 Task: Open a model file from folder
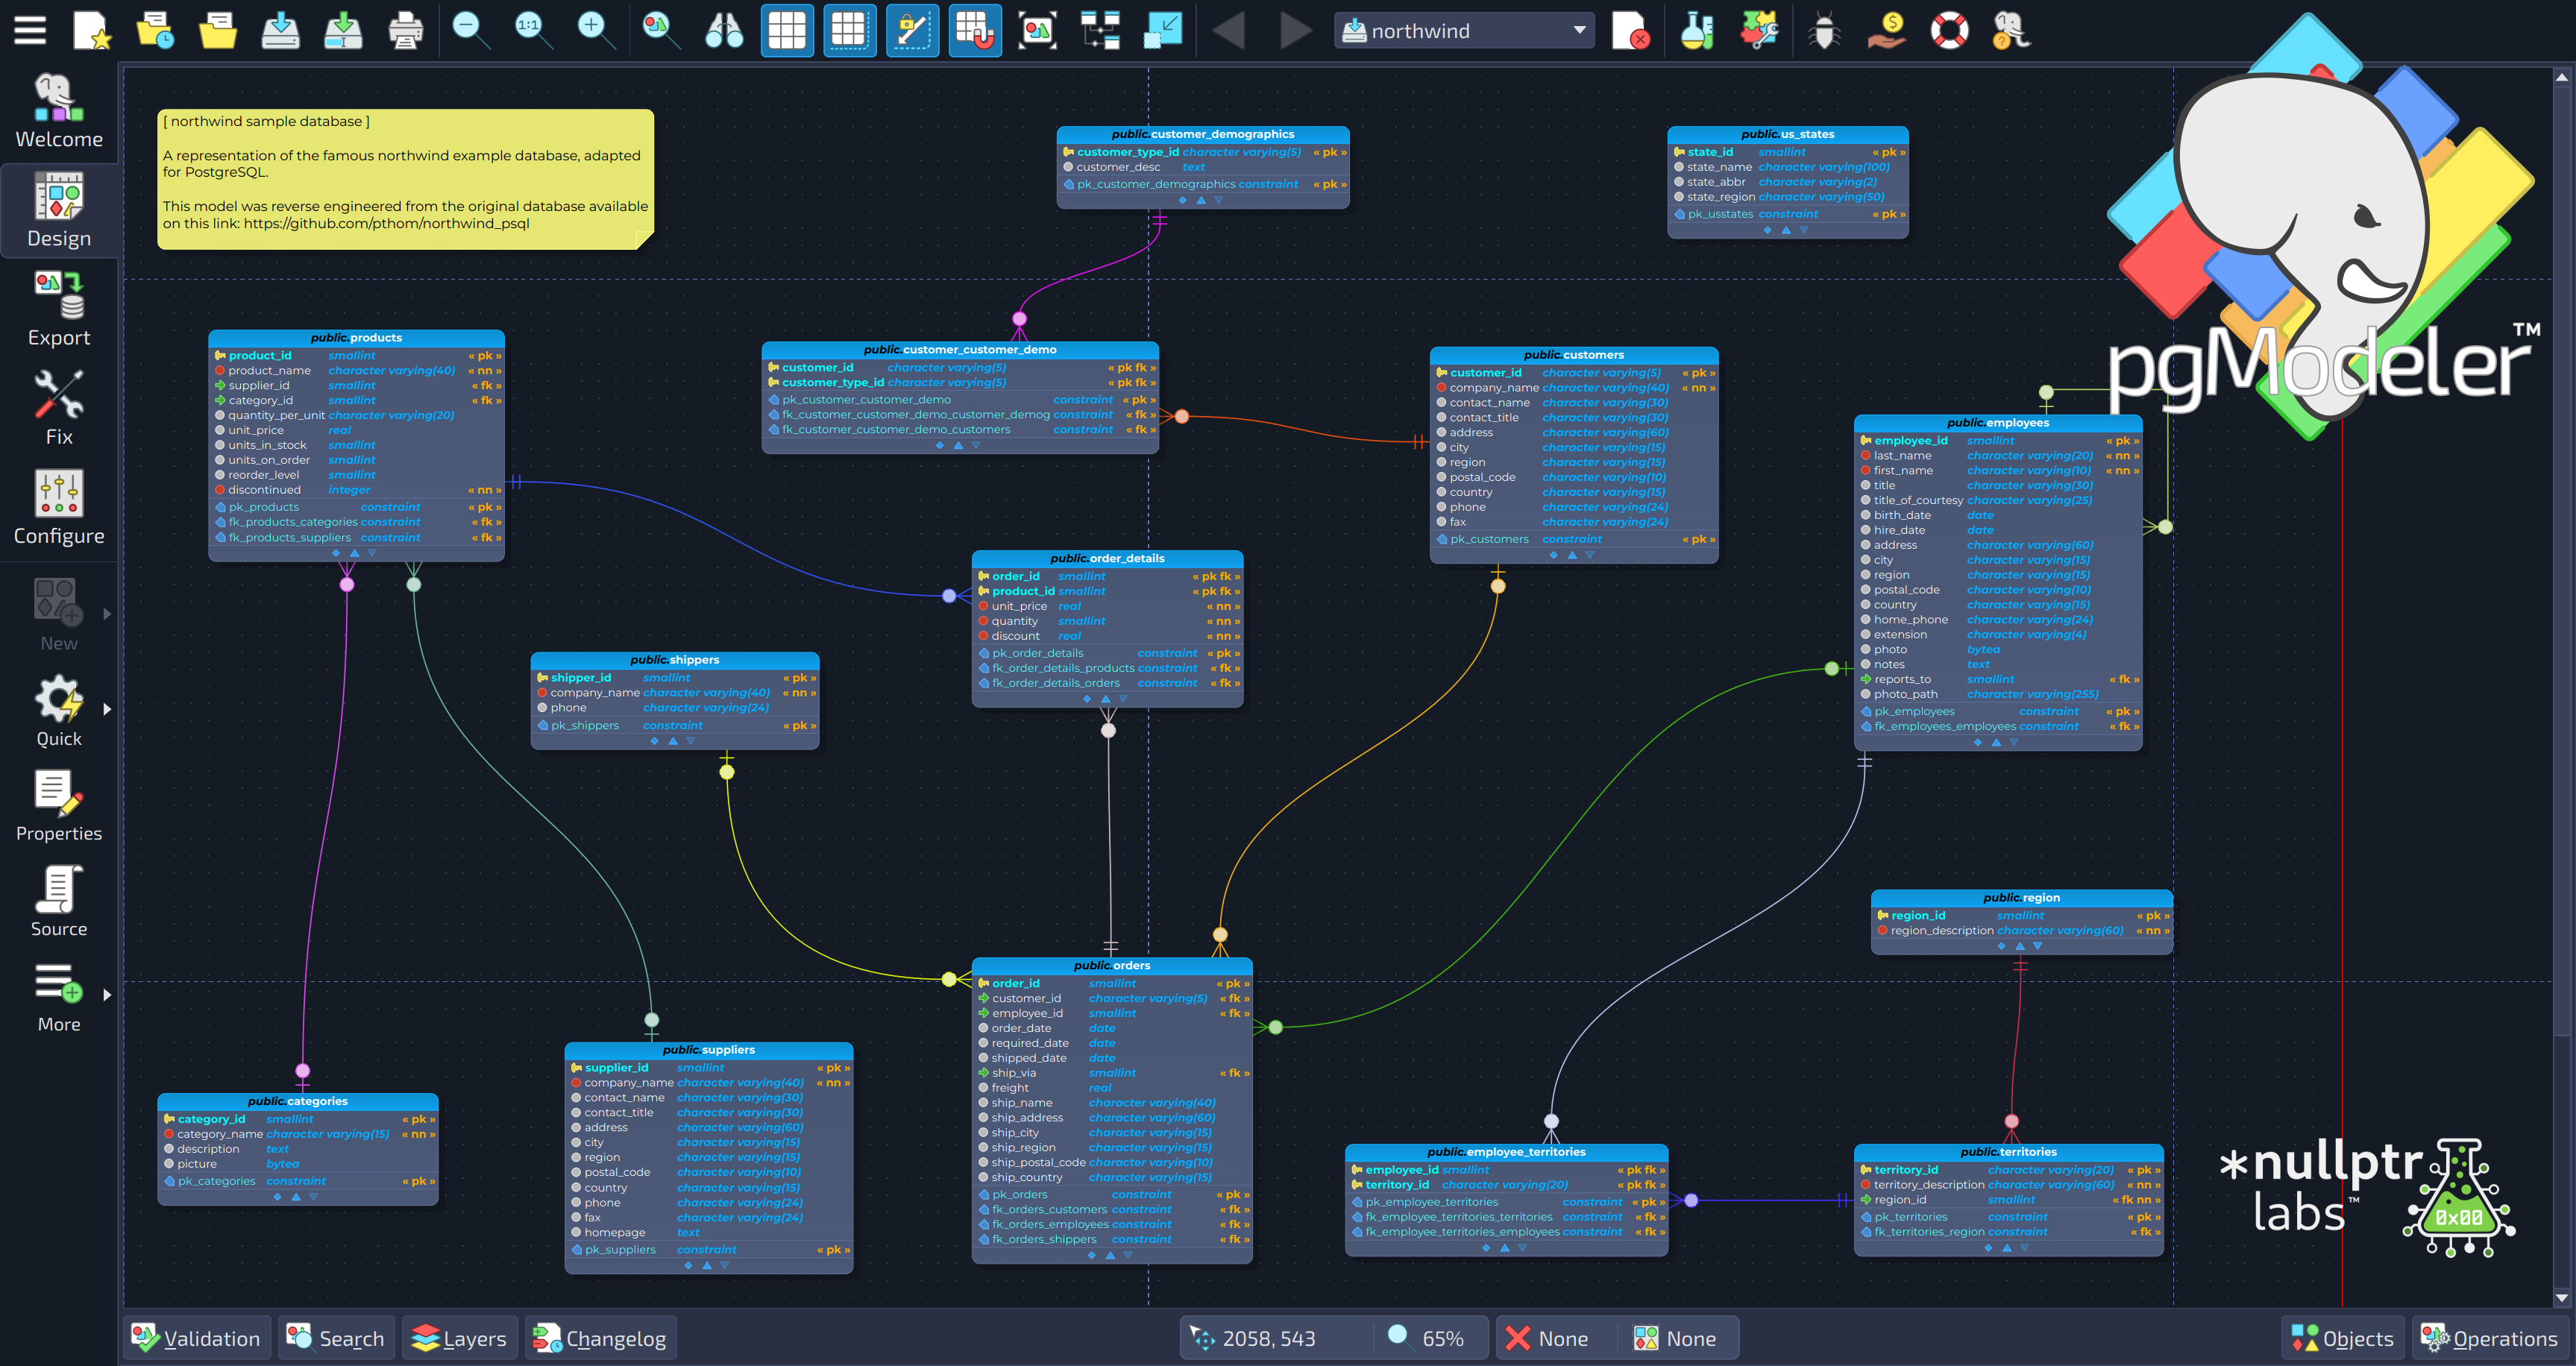(217, 30)
